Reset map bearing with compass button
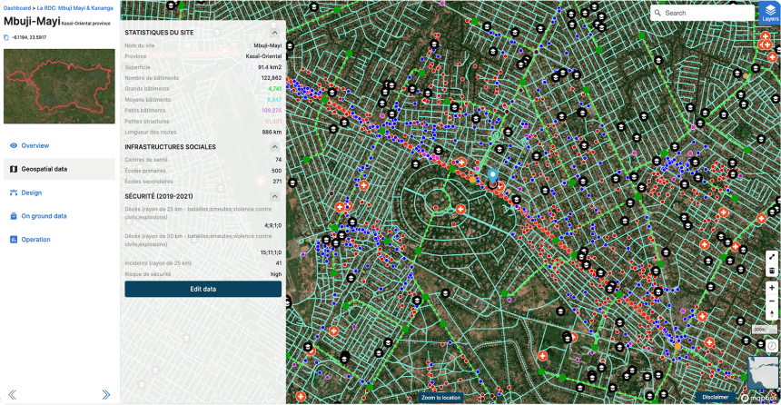This screenshot has width=781, height=405. point(772,314)
